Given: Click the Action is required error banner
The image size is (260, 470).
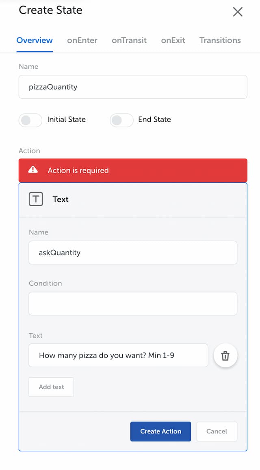Looking at the screenshot, I should point(133,170).
